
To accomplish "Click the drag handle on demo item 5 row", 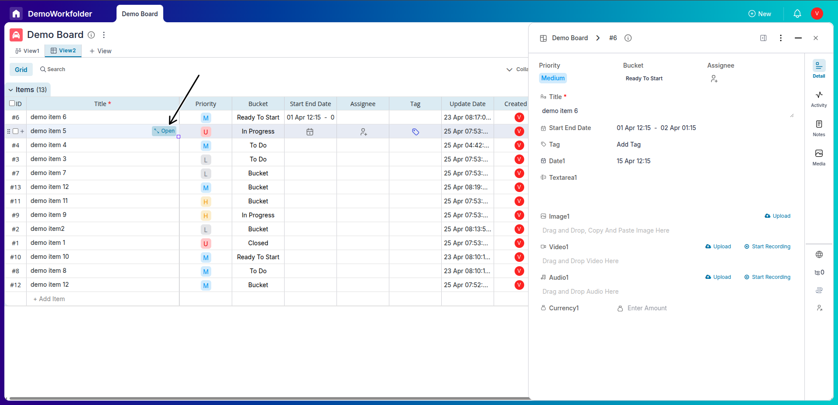I will [8, 131].
